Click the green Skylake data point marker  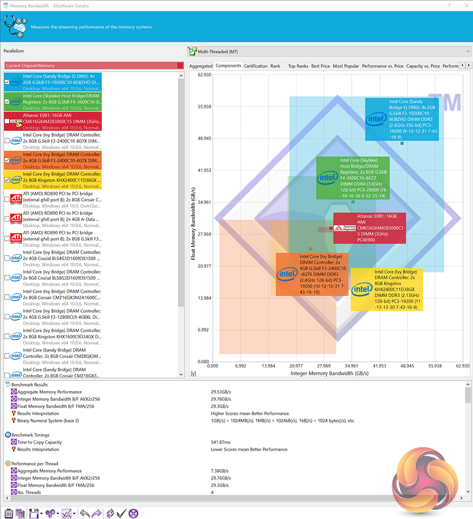click(353, 202)
